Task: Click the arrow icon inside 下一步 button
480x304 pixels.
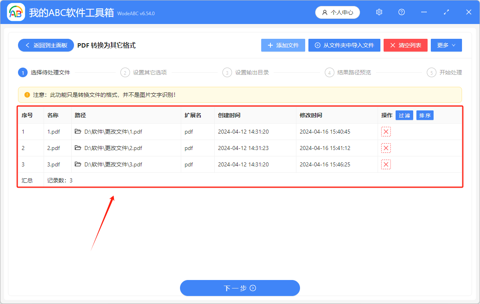Action: (x=252, y=288)
